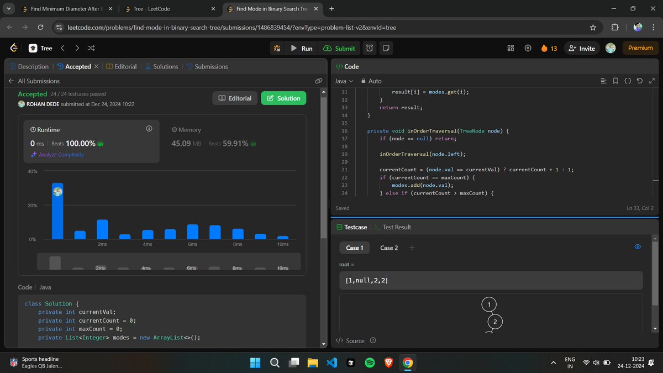
Task: Switch to the Editorial tab
Action: click(x=125, y=66)
